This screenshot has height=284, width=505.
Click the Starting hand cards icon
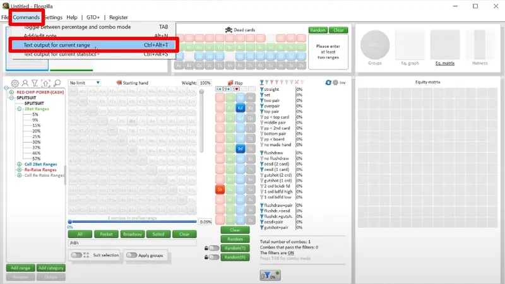[119, 83]
